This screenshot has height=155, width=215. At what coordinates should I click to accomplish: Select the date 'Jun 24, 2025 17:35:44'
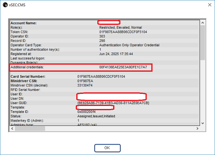pos(116,54)
